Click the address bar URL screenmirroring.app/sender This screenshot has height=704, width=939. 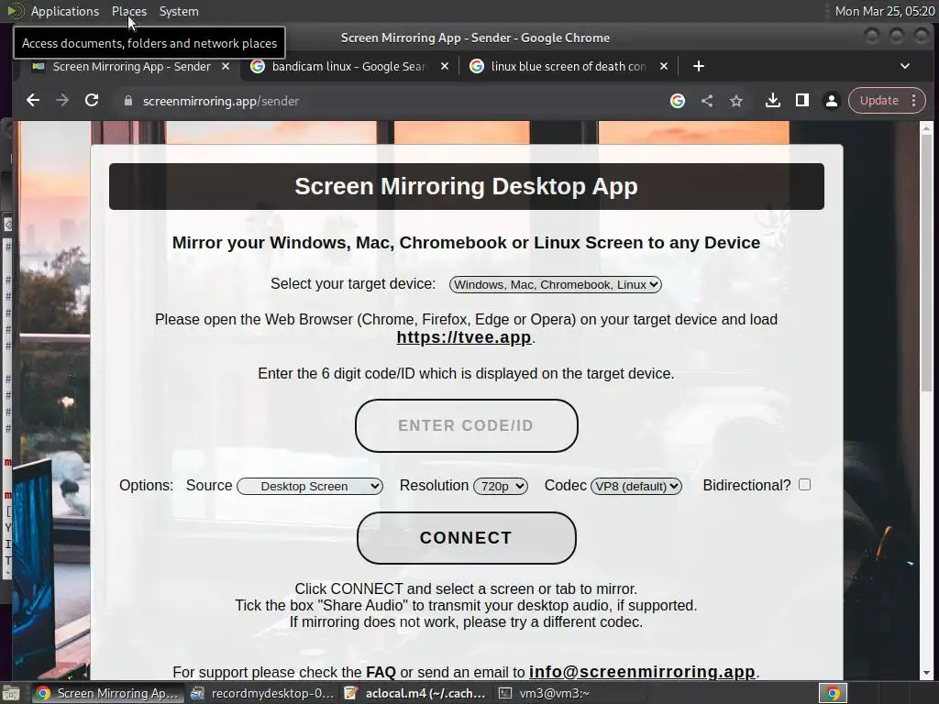tap(221, 101)
